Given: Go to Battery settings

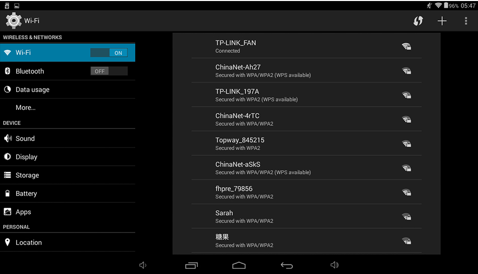Looking at the screenshot, I should pos(26,193).
